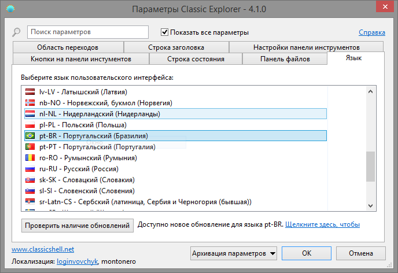
Task: Click the Norwegian flag icon
Action: click(x=31, y=103)
